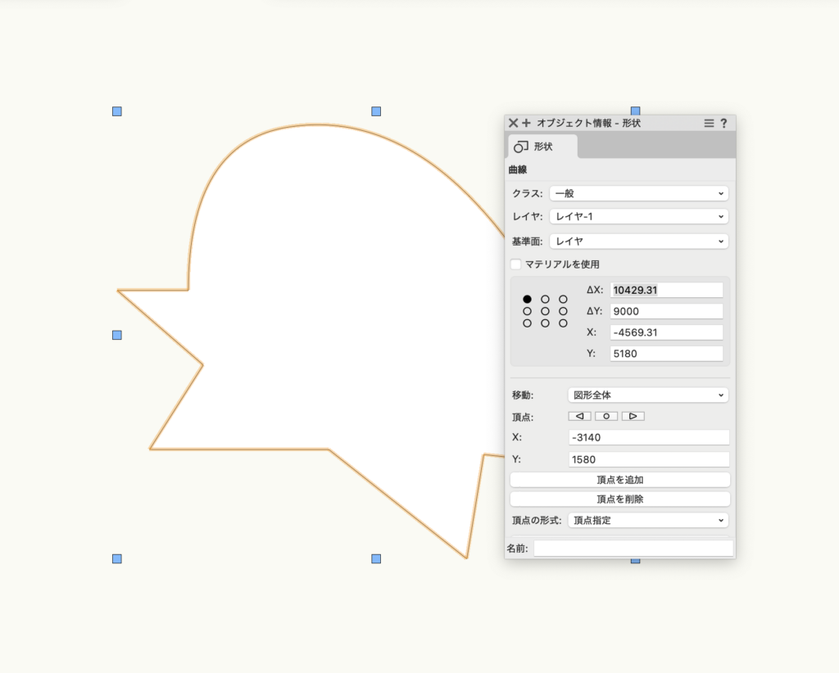
Task: Select the bottom-right anchor point radio button
Action: tap(563, 323)
